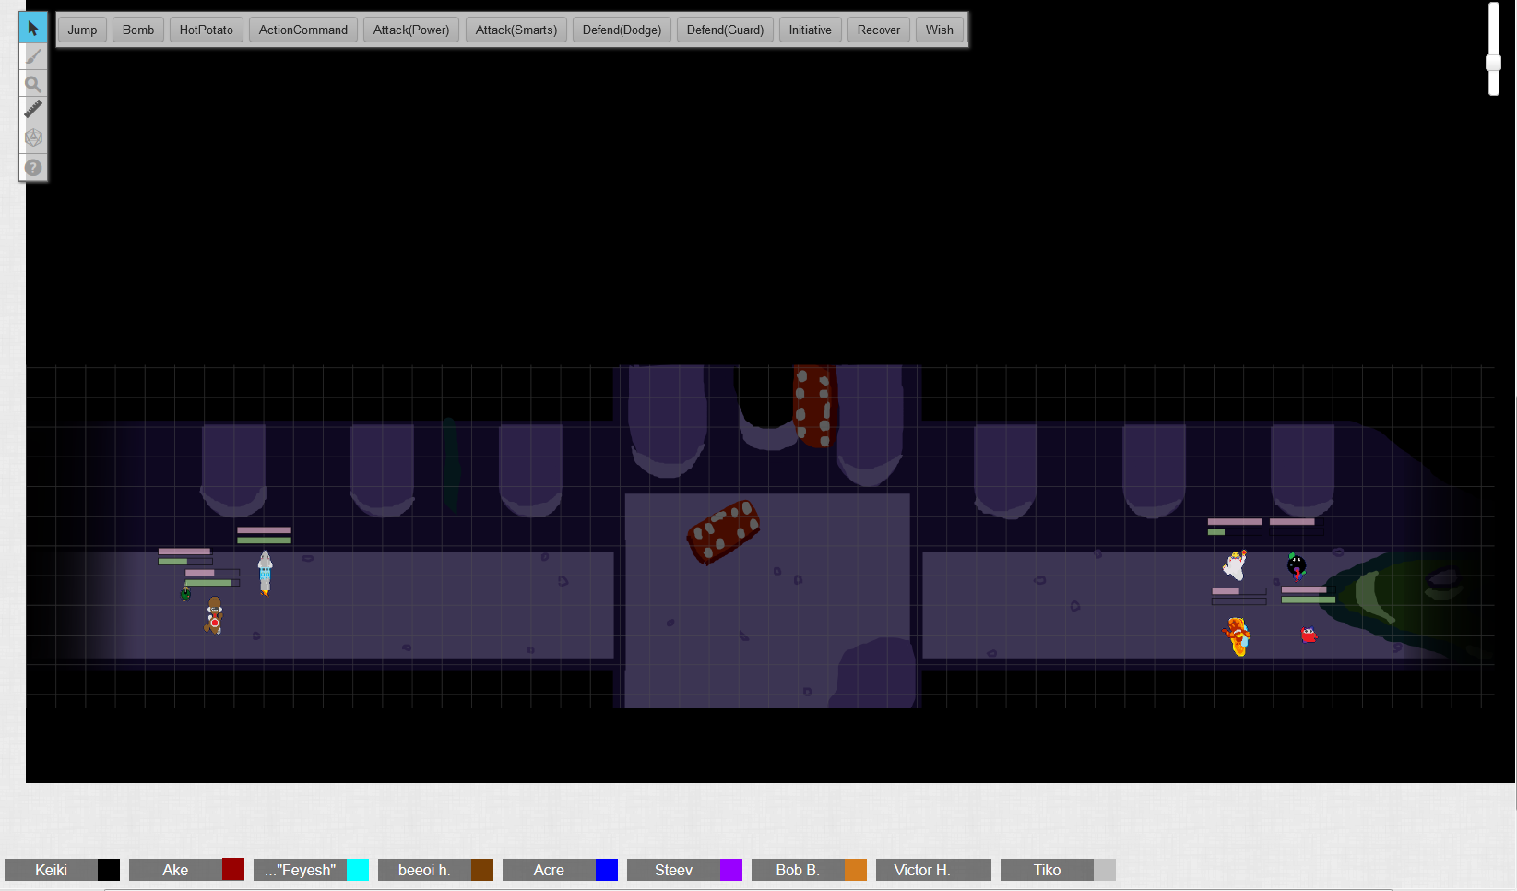
Task: Use the Defend(Guard) macro
Action: pos(725,30)
